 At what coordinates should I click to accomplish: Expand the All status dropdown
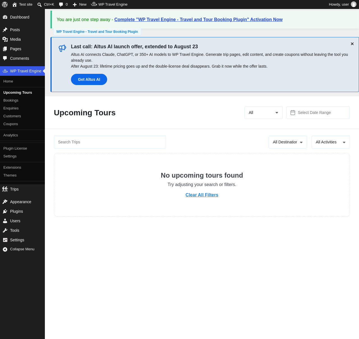point(264,113)
